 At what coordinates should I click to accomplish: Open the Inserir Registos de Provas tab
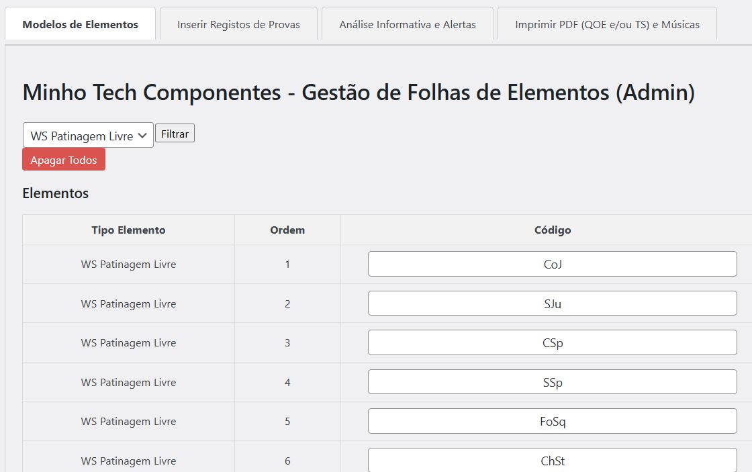(x=238, y=25)
